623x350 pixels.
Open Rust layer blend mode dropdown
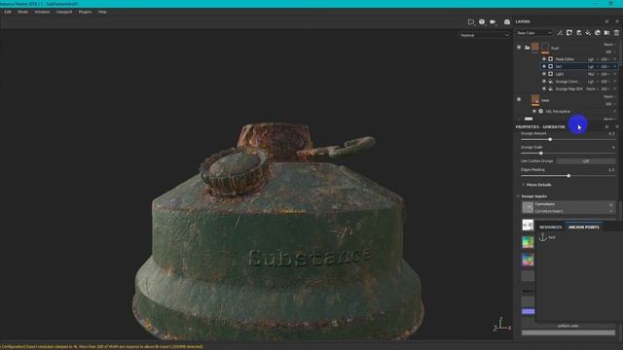(609, 45)
